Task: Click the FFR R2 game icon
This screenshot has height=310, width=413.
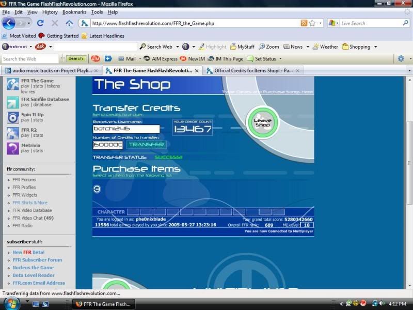Action: (x=13, y=133)
